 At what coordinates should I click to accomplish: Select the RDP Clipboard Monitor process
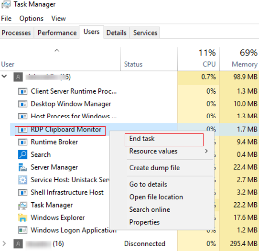pyautogui.click(x=66, y=130)
